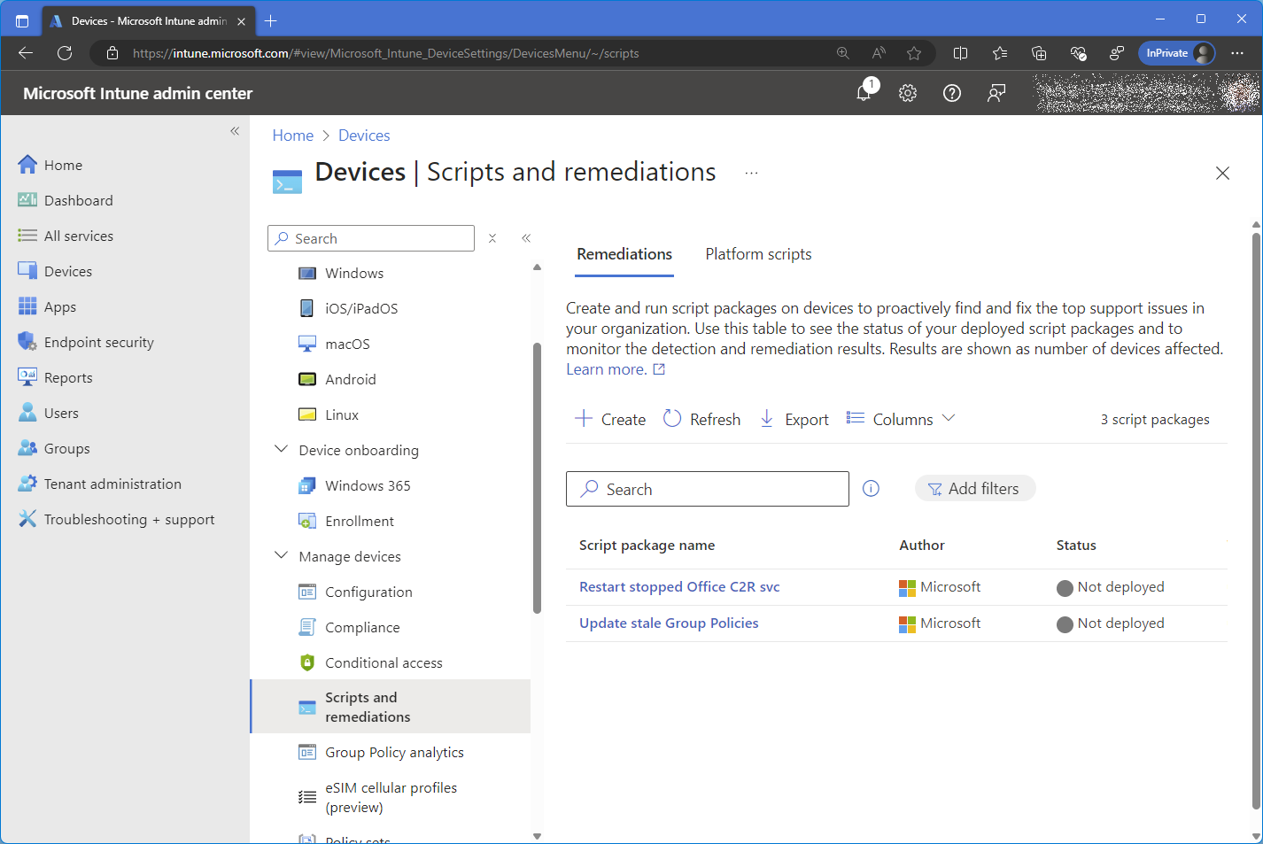
Task: Click the Add filters button
Action: coord(974,489)
